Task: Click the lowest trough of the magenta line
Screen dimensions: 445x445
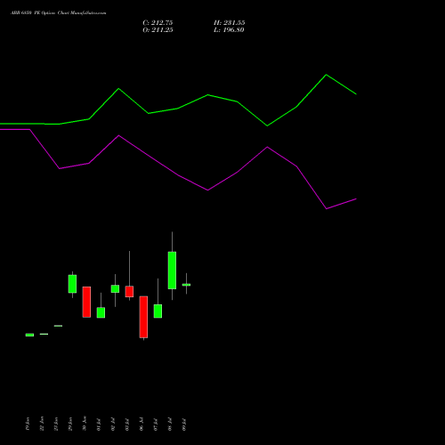Action: coord(327,208)
